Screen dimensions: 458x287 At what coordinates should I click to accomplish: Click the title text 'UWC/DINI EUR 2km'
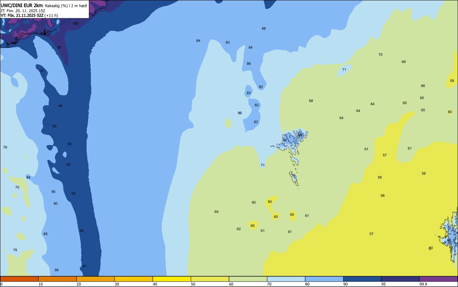21,5
